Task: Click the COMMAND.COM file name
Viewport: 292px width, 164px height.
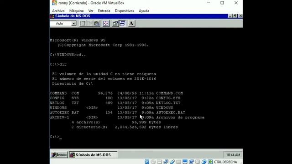Action: point(169,93)
